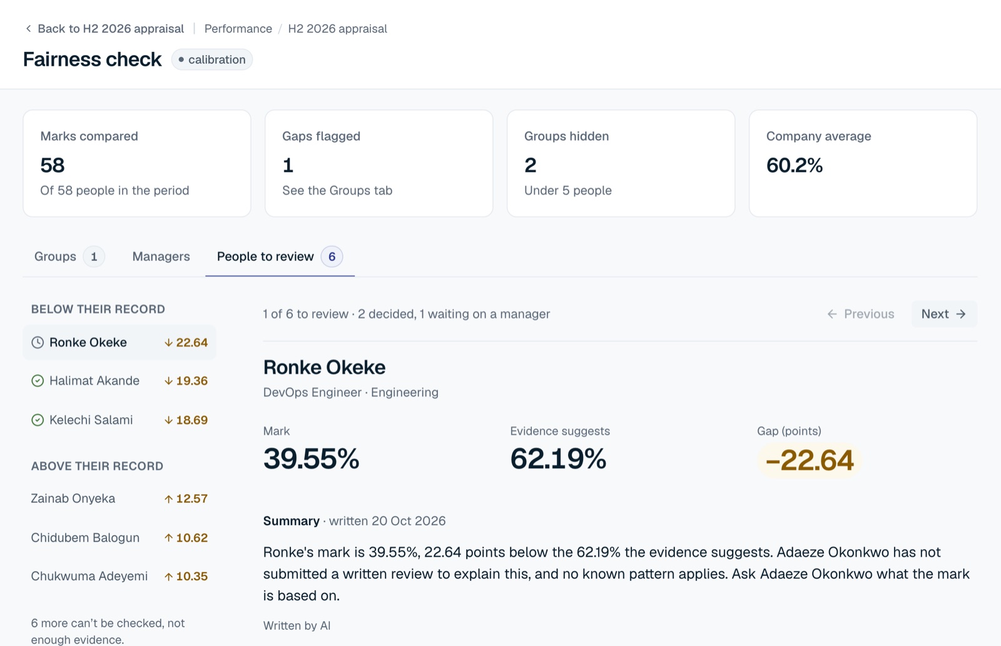This screenshot has height=646, width=1001.
Task: Select Halimat Akande in the review list
Action: tap(119, 381)
